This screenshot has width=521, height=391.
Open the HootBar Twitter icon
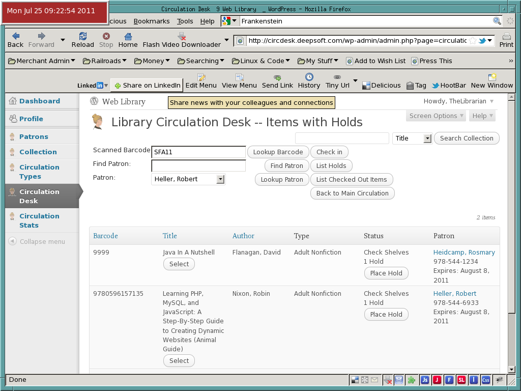coord(436,86)
